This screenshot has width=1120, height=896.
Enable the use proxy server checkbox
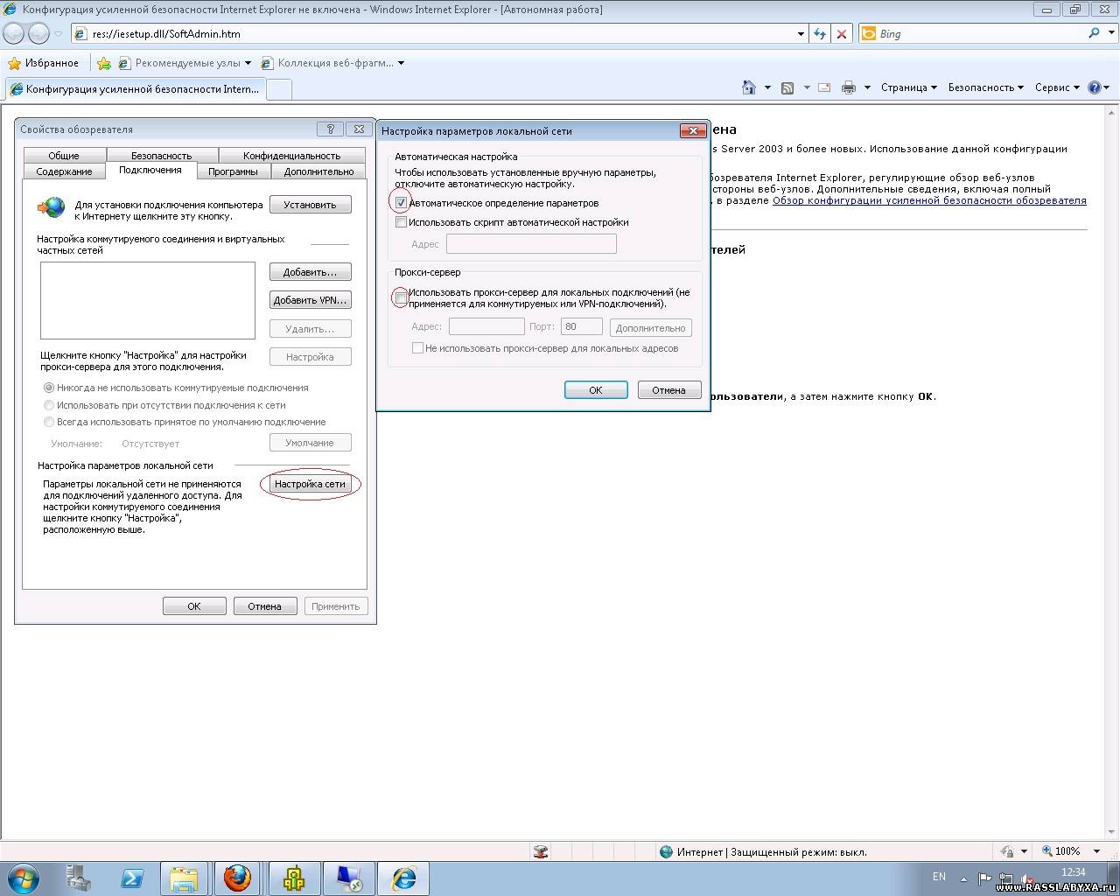[x=402, y=298]
